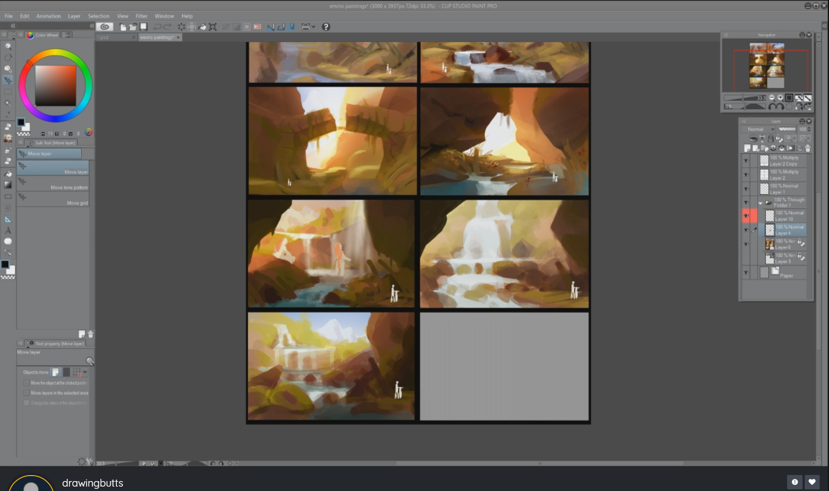Image resolution: width=829 pixels, height=491 pixels.
Task: Click the Navigator canvas thumbnail
Action: tap(767, 66)
